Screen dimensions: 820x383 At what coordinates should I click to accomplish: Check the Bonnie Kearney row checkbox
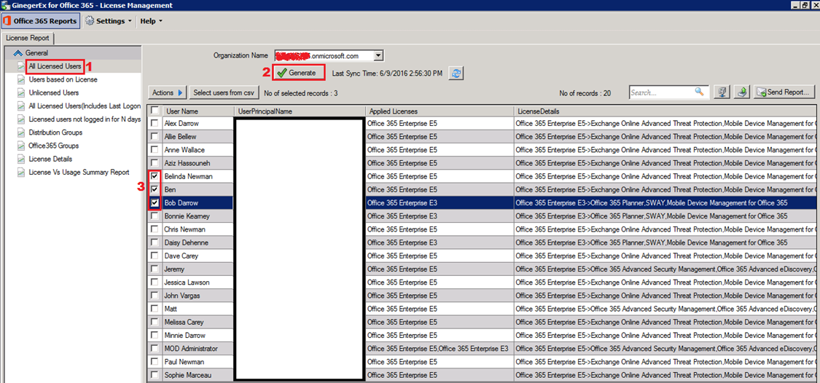coord(155,216)
